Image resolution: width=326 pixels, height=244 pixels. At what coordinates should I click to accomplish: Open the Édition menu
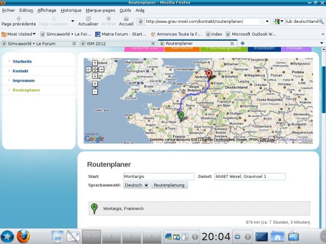[x=26, y=10]
